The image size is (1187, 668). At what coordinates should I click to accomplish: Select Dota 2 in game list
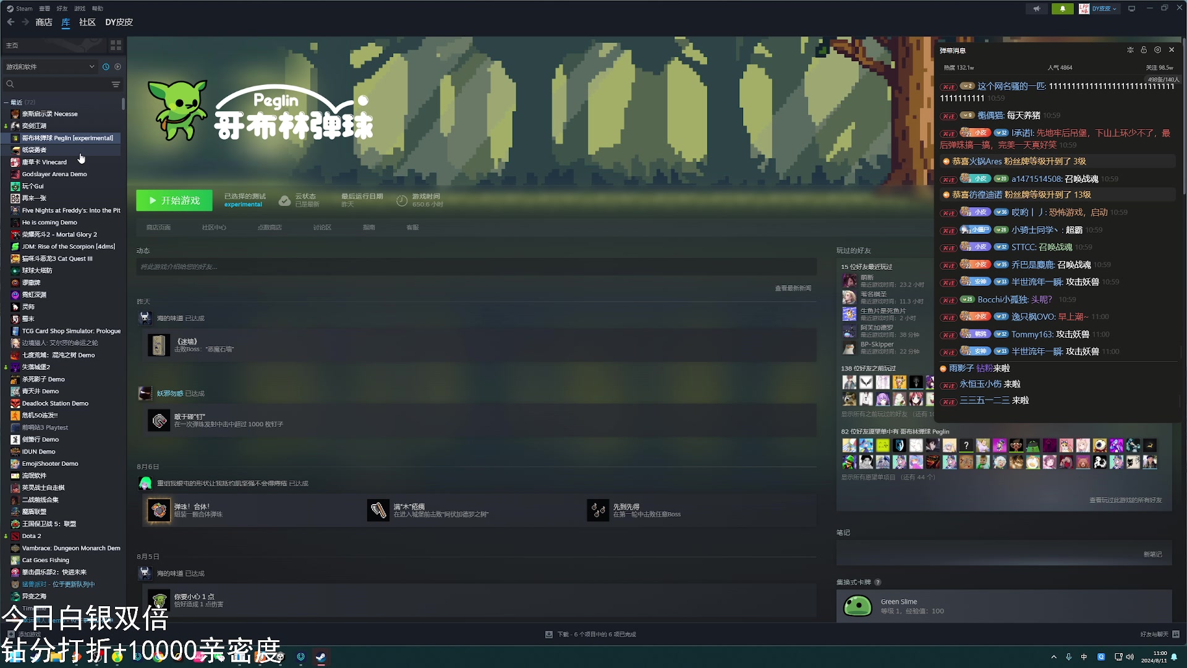[x=32, y=536]
